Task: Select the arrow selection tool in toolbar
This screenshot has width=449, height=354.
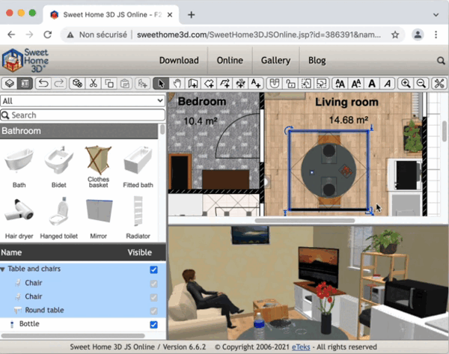Action: pos(160,84)
